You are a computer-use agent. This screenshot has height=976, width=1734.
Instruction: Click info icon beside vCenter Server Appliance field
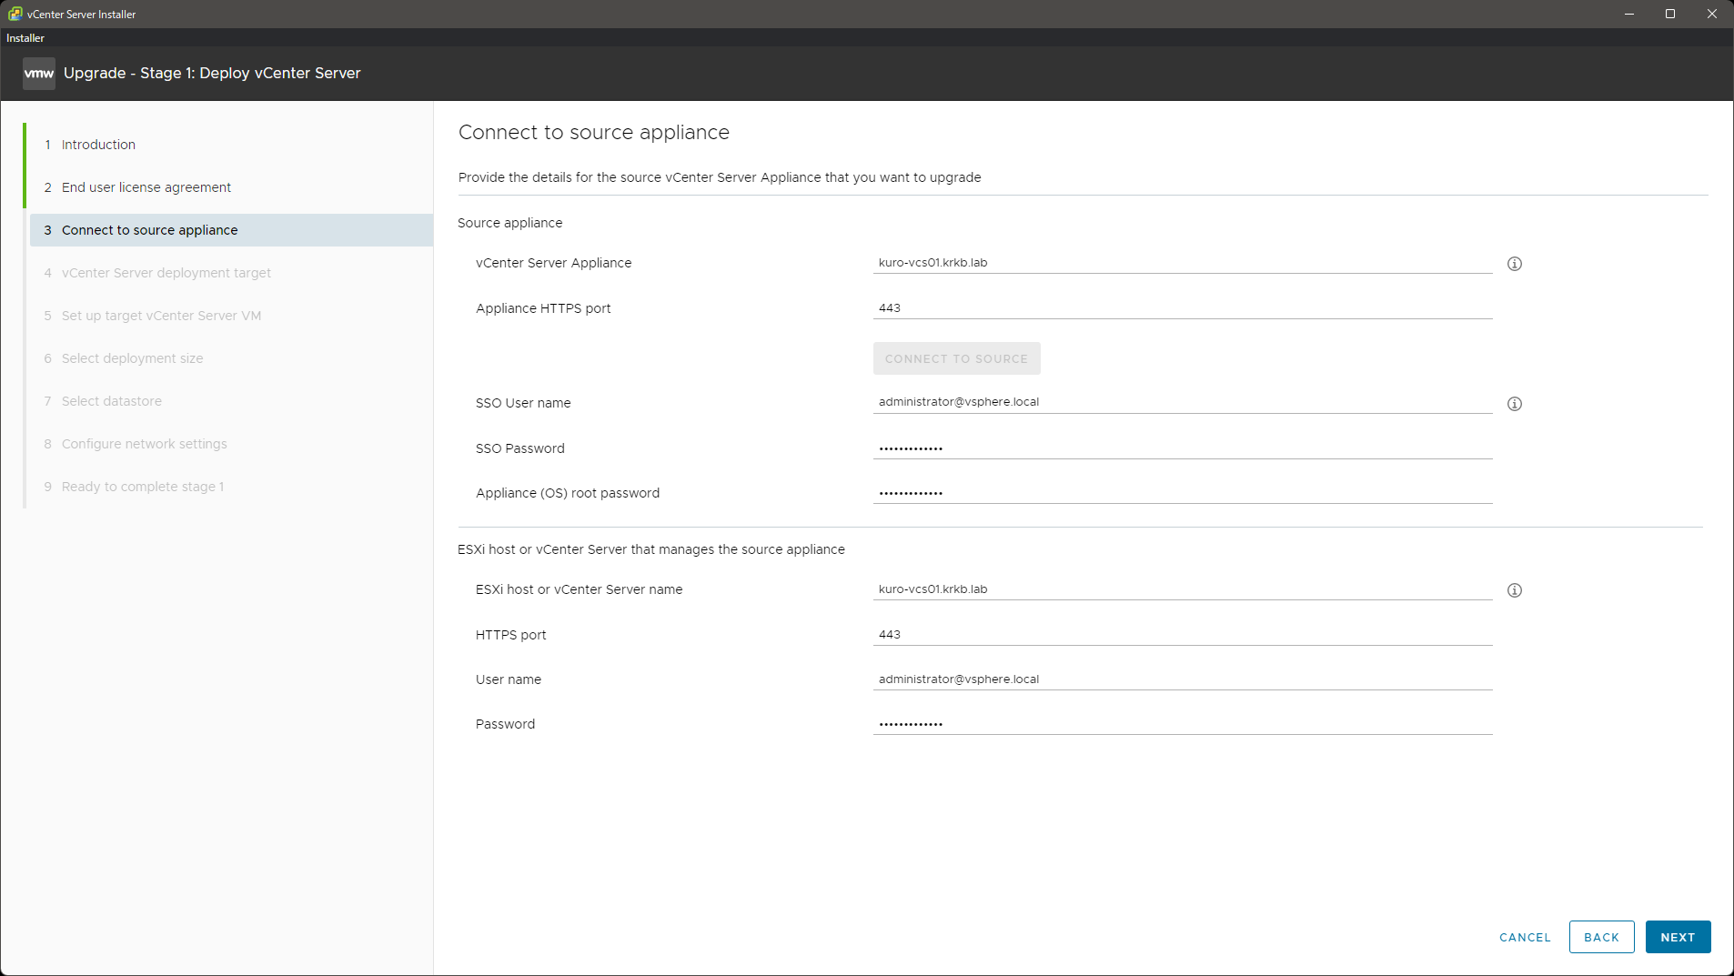[1514, 264]
